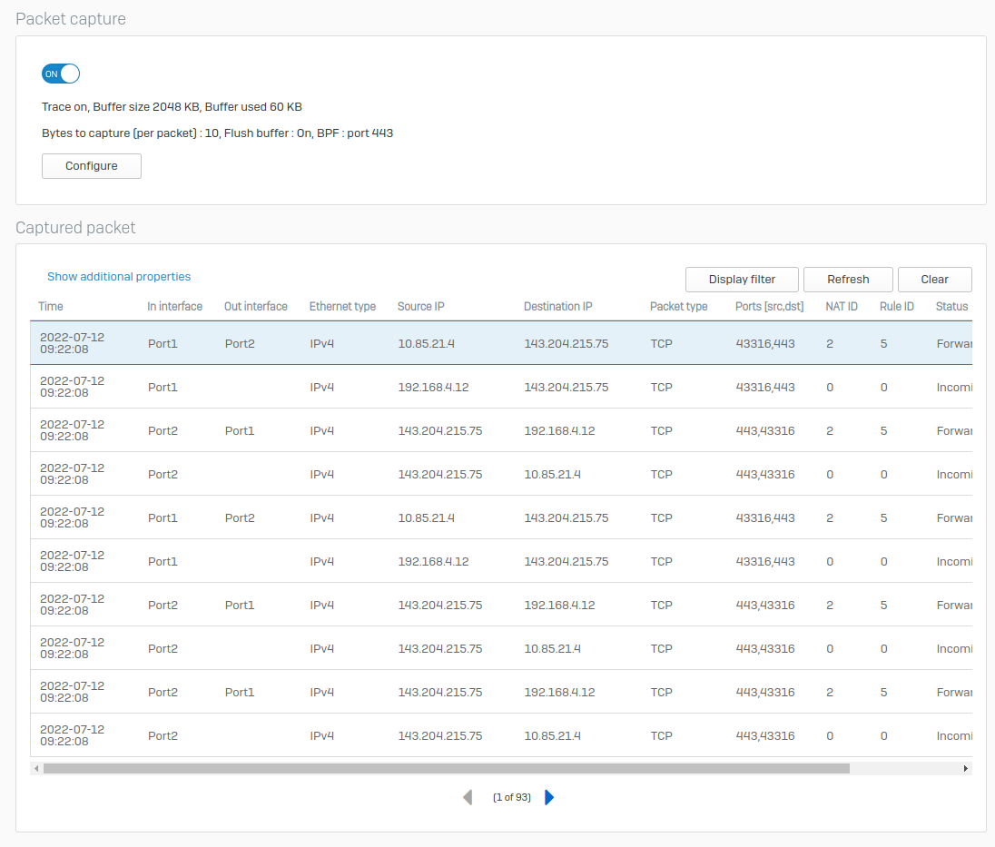
Task: Sort entries by the Rule ID column
Action: click(896, 306)
